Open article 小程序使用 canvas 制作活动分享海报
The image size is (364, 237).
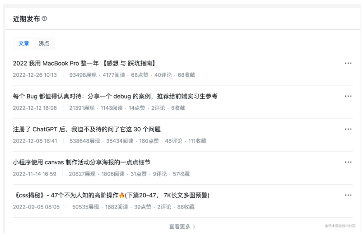(x=81, y=162)
